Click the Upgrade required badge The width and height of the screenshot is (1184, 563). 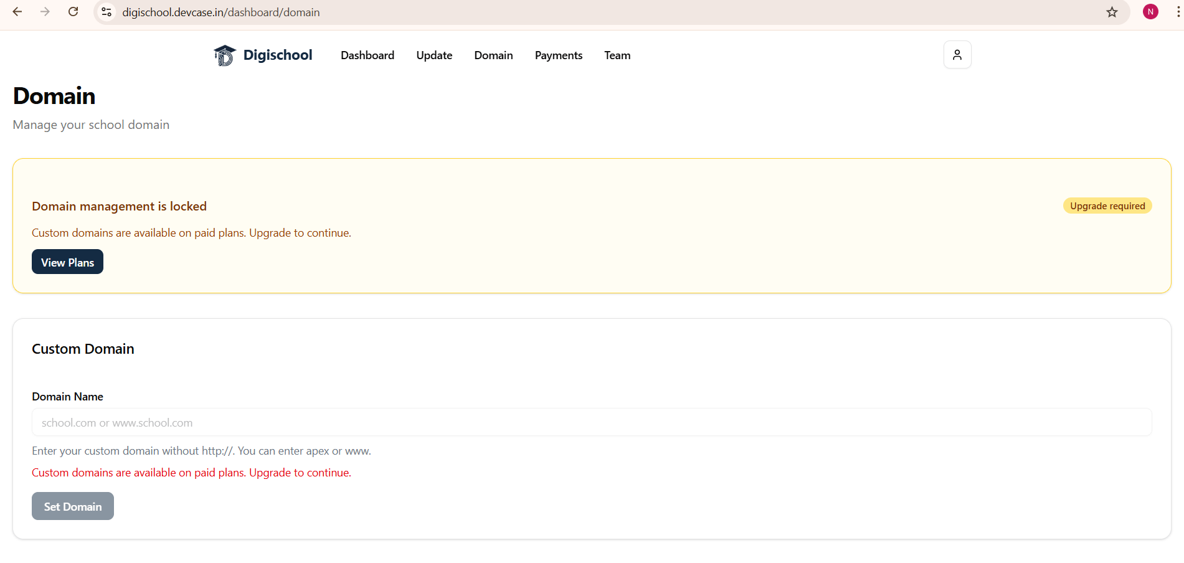[1107, 206]
